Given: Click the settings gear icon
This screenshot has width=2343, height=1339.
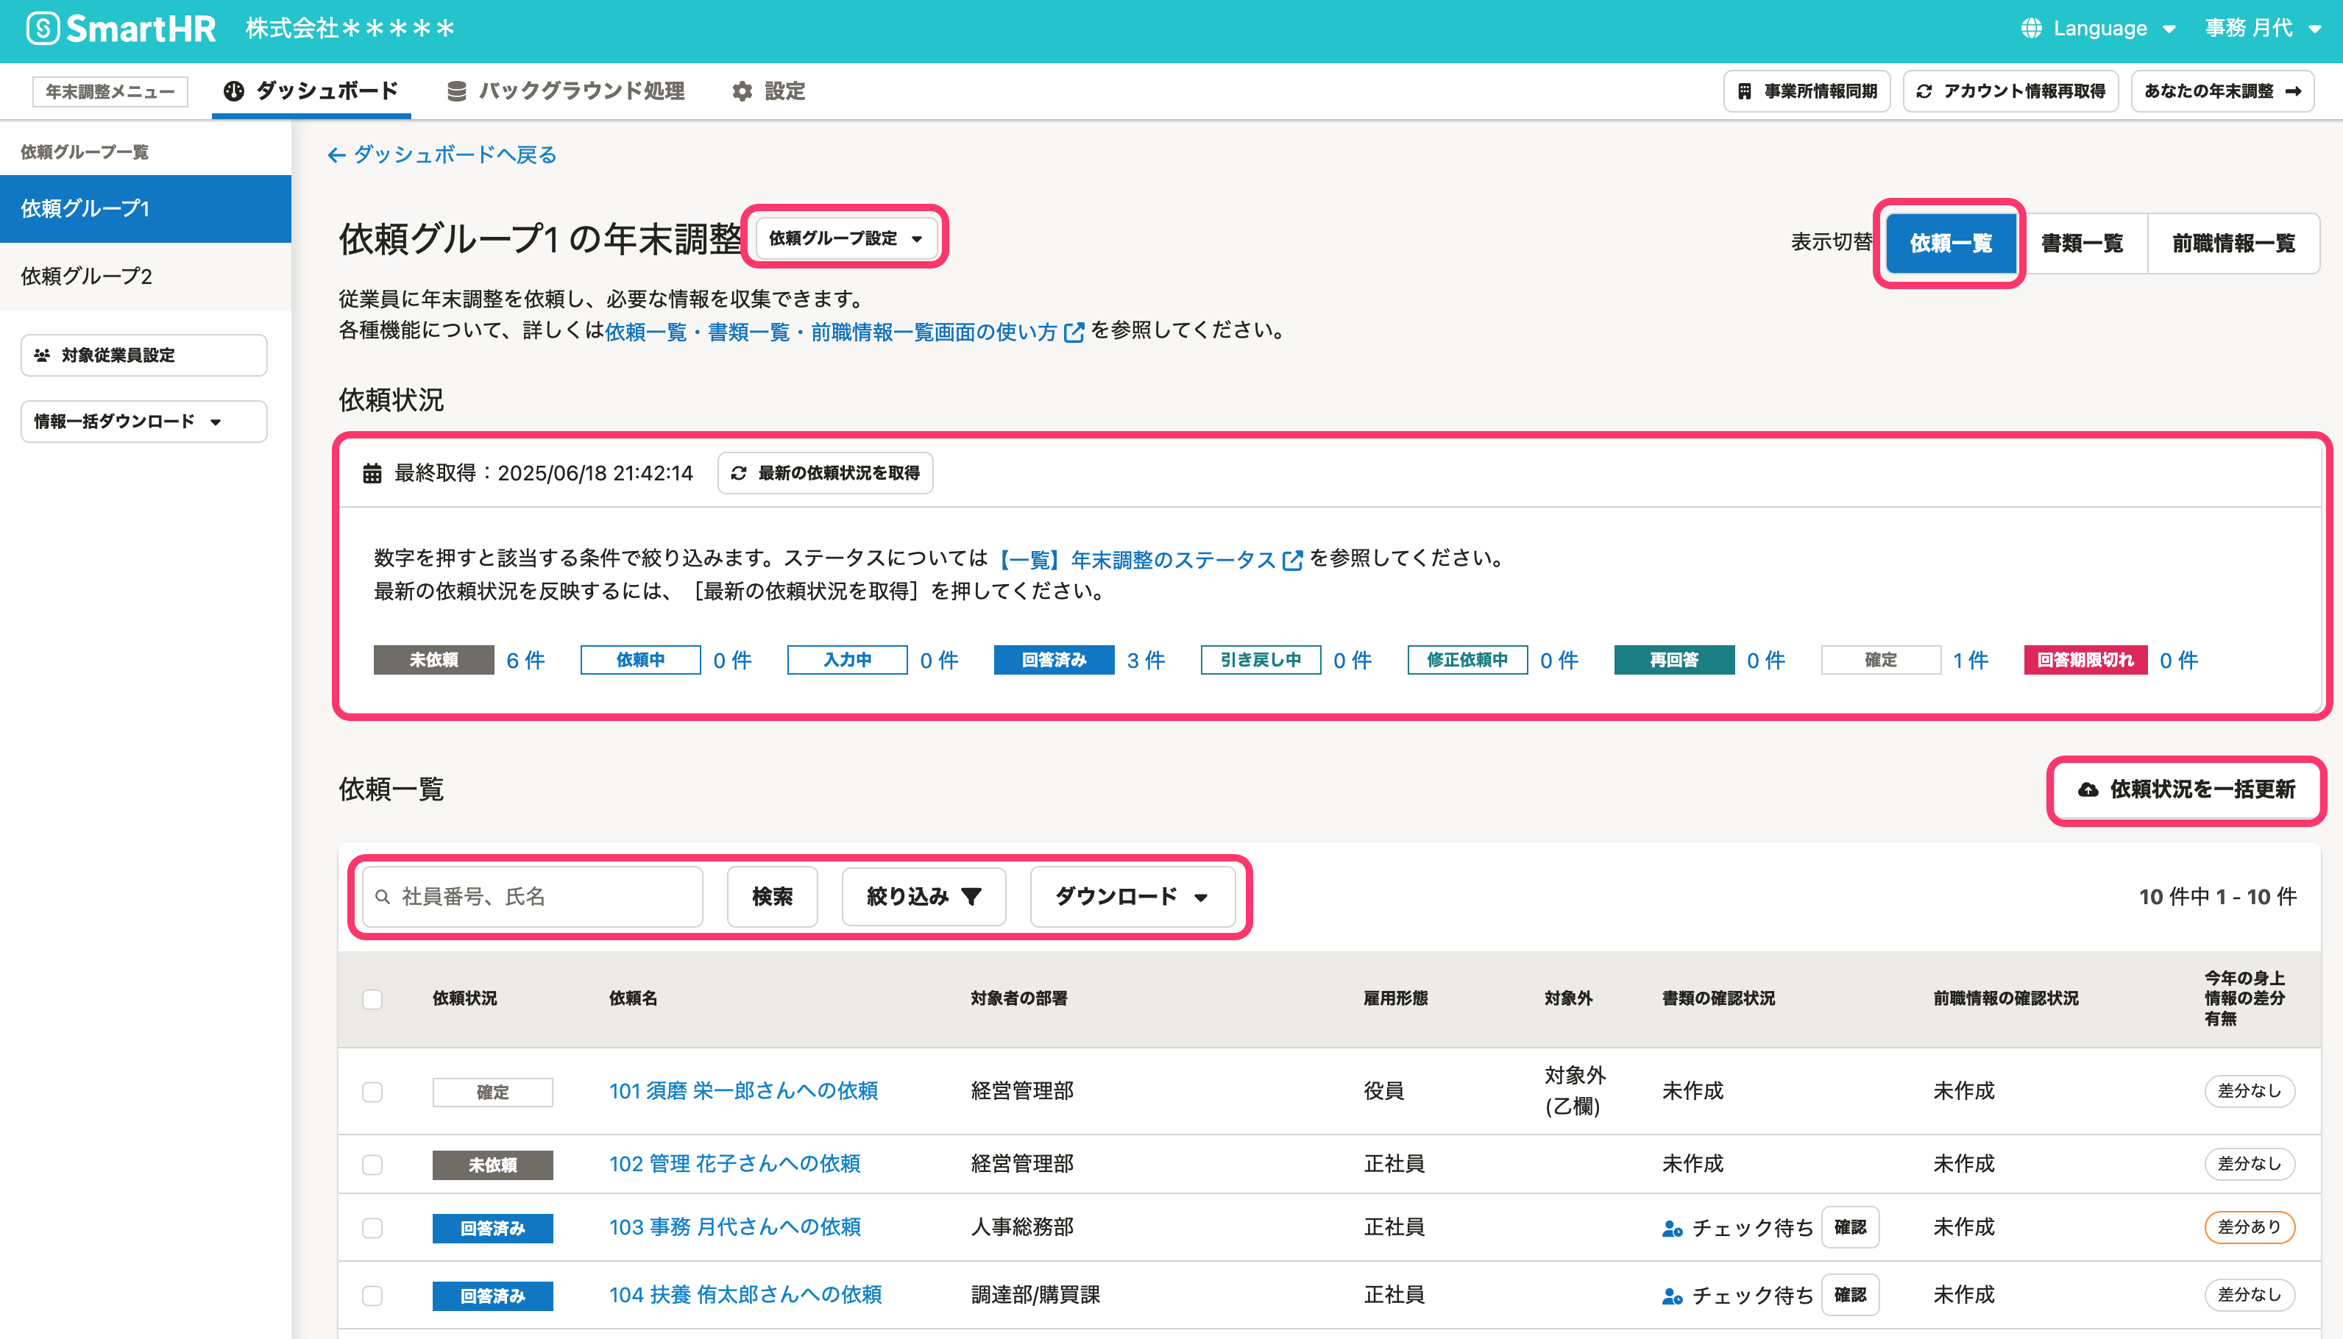Looking at the screenshot, I should pyautogui.click(x=742, y=91).
